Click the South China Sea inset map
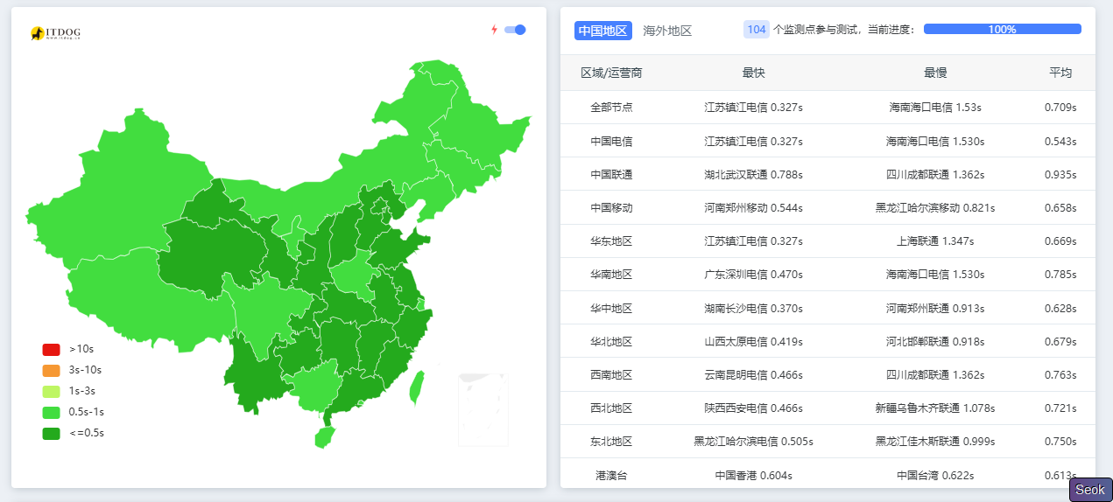Image resolution: width=1113 pixels, height=502 pixels. coord(483,409)
